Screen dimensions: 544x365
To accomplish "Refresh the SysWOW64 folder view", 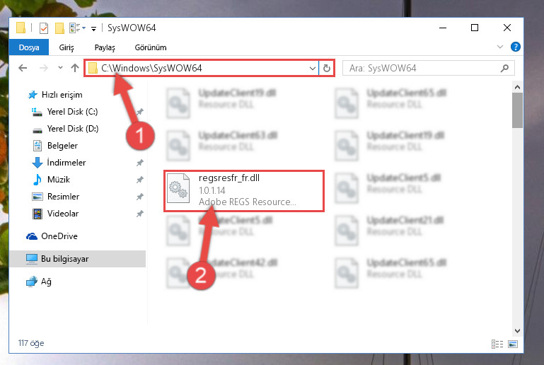I will click(x=326, y=68).
